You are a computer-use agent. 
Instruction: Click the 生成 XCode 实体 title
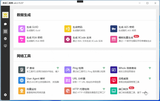click(82, 38)
